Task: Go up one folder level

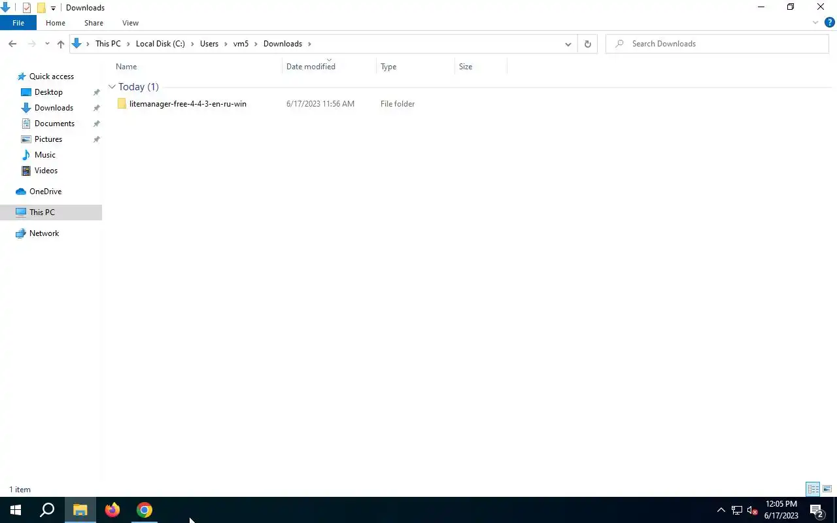Action: pyautogui.click(x=61, y=44)
